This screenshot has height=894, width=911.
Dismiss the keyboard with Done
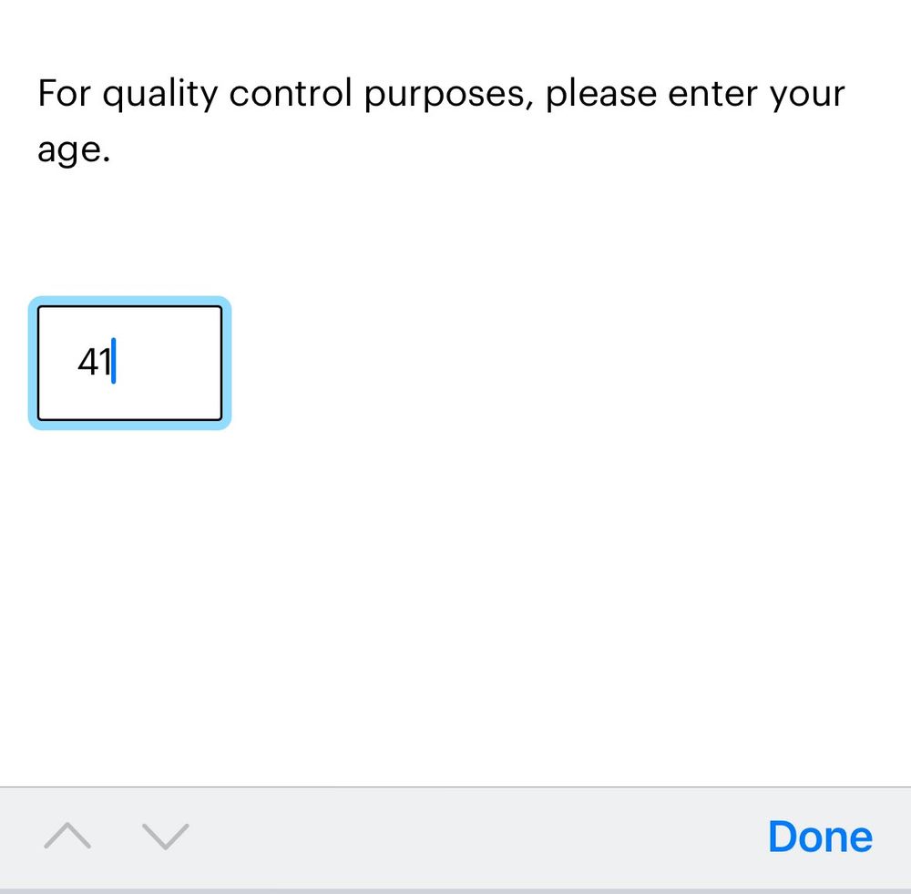[x=820, y=837]
